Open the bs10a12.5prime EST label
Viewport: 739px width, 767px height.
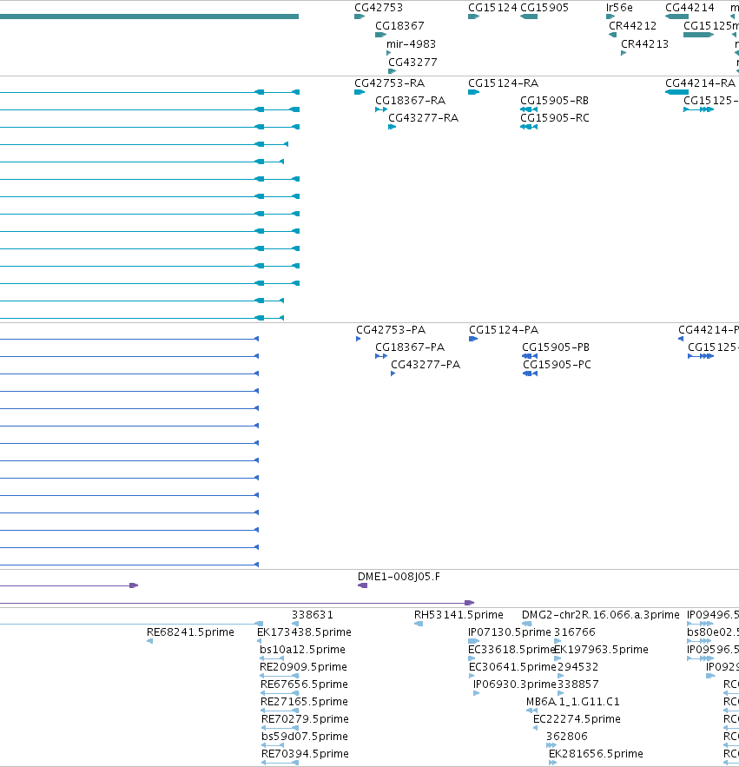point(303,650)
